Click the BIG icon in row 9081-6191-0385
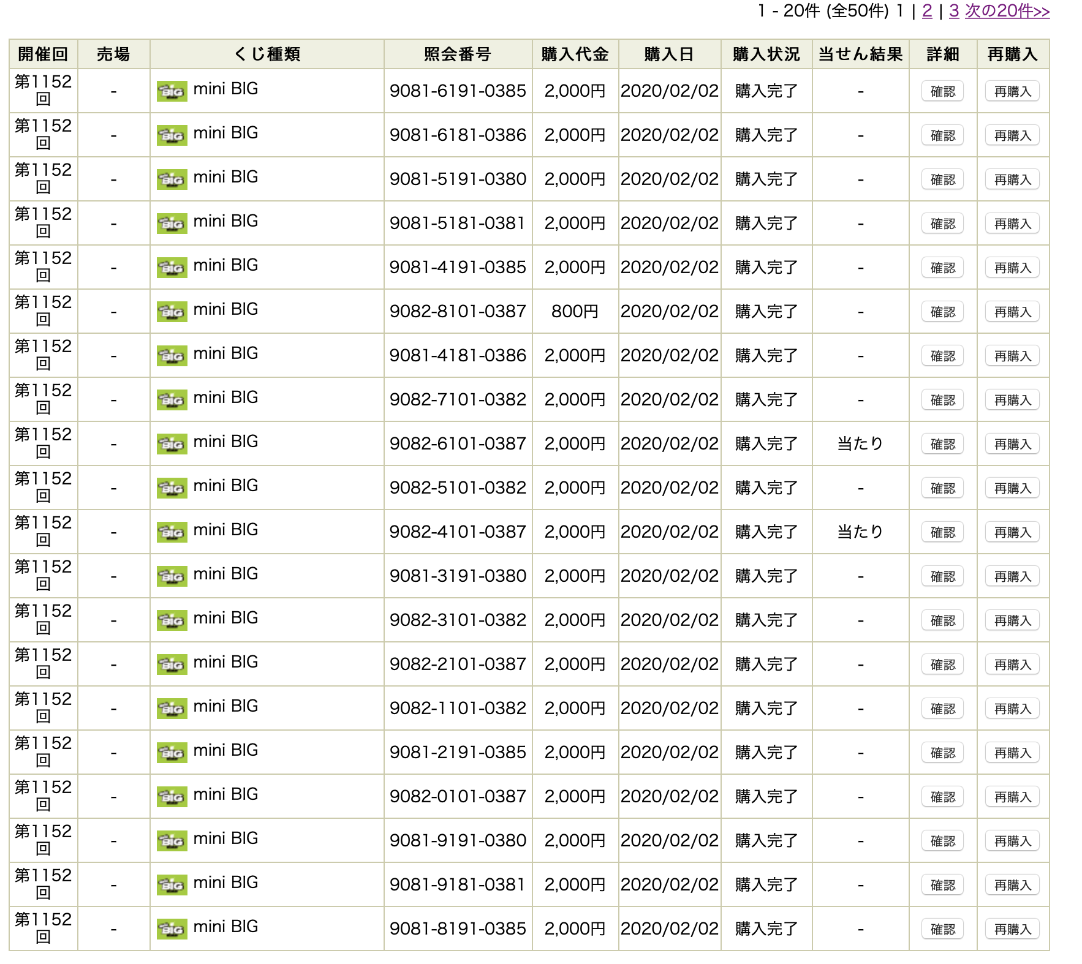 tap(172, 91)
